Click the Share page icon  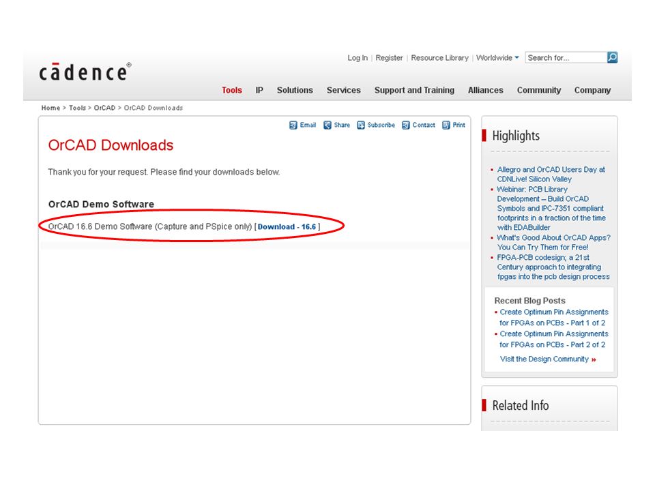327,125
